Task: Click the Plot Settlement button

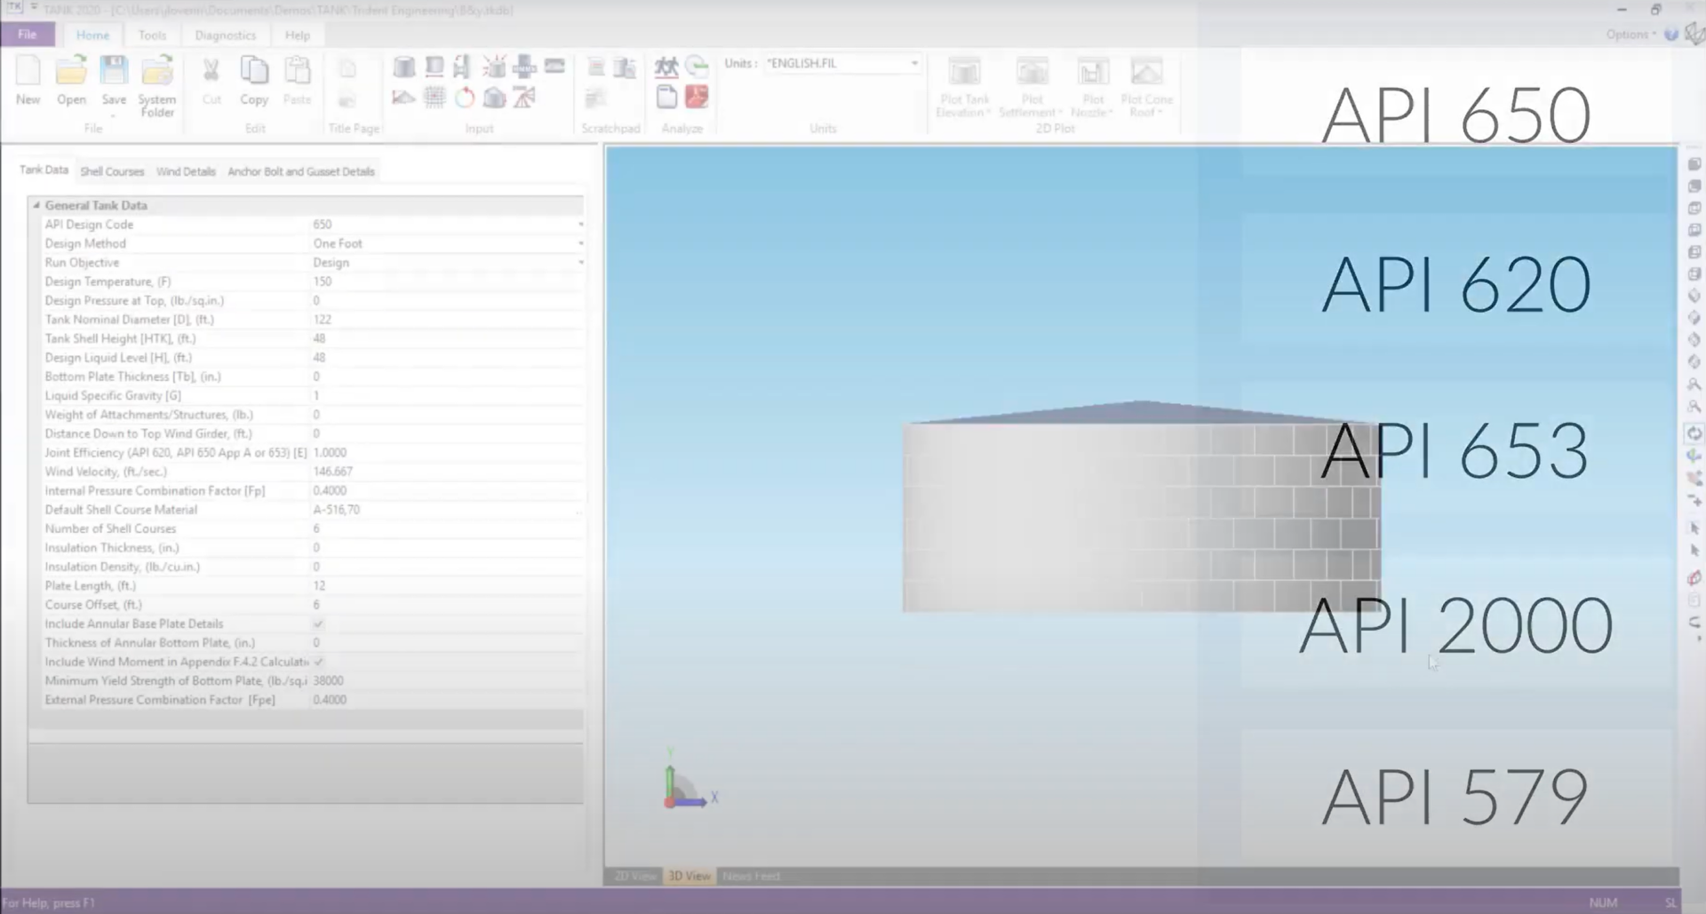Action: [x=1031, y=86]
